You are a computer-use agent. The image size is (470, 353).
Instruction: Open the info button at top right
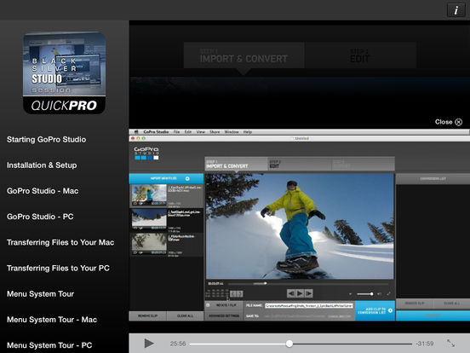coord(456,10)
